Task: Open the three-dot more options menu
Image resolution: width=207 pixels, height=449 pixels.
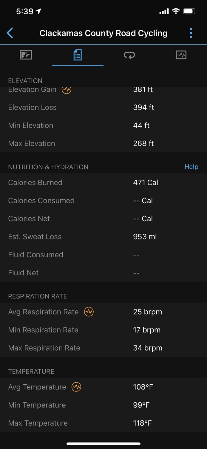Action: [191, 33]
